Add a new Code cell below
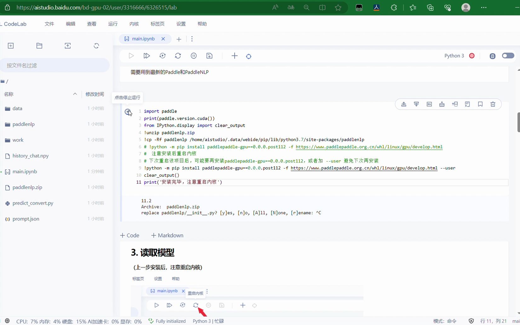This screenshot has width=520, height=325. pyautogui.click(x=130, y=235)
